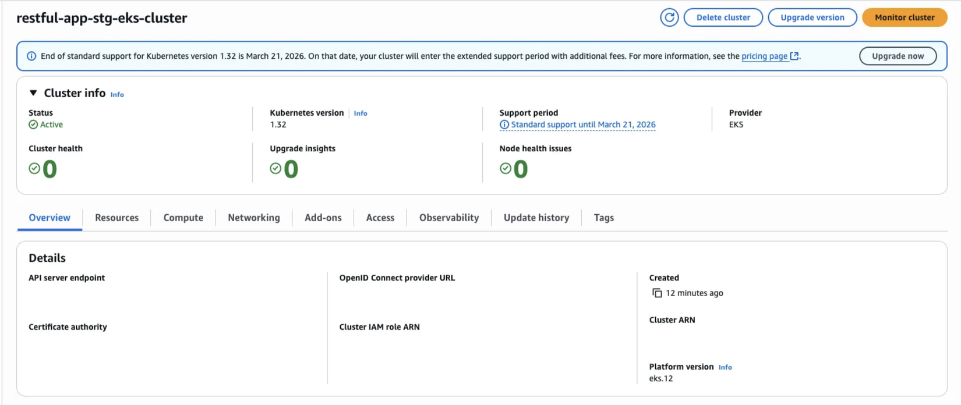Click the green check icon next to Active status
The height and width of the screenshot is (405, 961).
click(33, 125)
